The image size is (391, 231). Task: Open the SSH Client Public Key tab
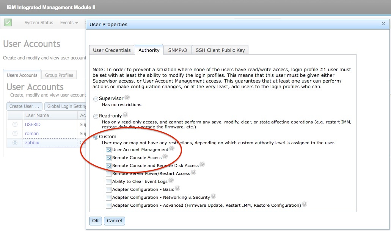tap(220, 50)
